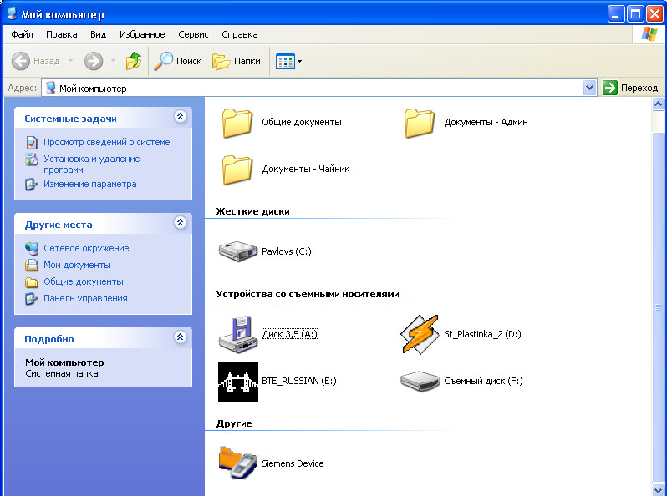This screenshot has width=667, height=496.
Task: Select the St_Plastinka_2 (D:) Winamp icon
Action: click(420, 335)
